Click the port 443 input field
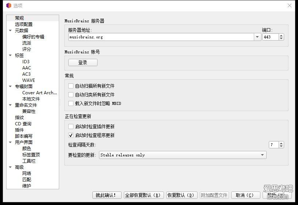This screenshot has height=205, width=298. pos(271,37)
